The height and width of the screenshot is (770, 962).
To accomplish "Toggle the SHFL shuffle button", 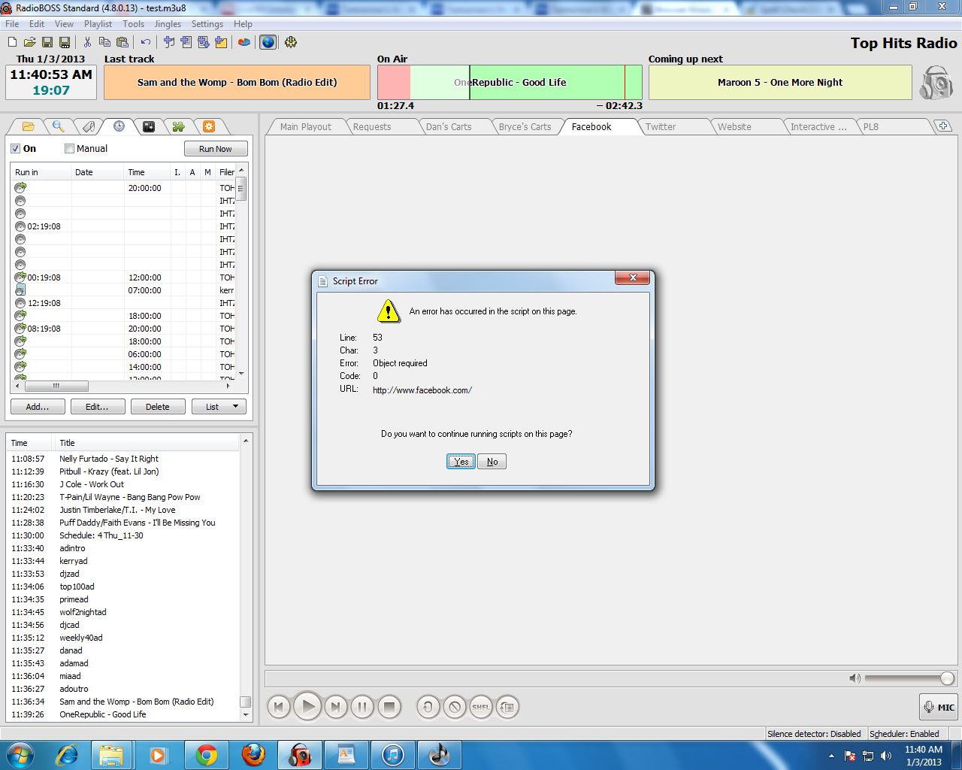I will [x=481, y=707].
